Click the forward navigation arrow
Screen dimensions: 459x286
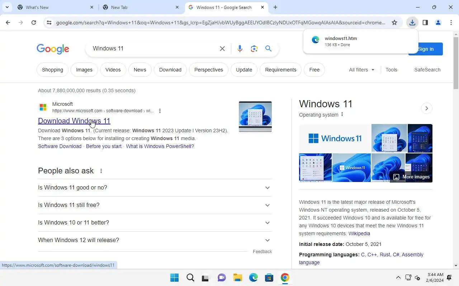21,23
